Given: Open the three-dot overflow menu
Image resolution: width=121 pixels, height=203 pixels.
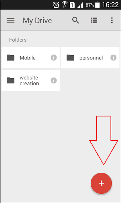Looking at the screenshot, I should coord(112,20).
